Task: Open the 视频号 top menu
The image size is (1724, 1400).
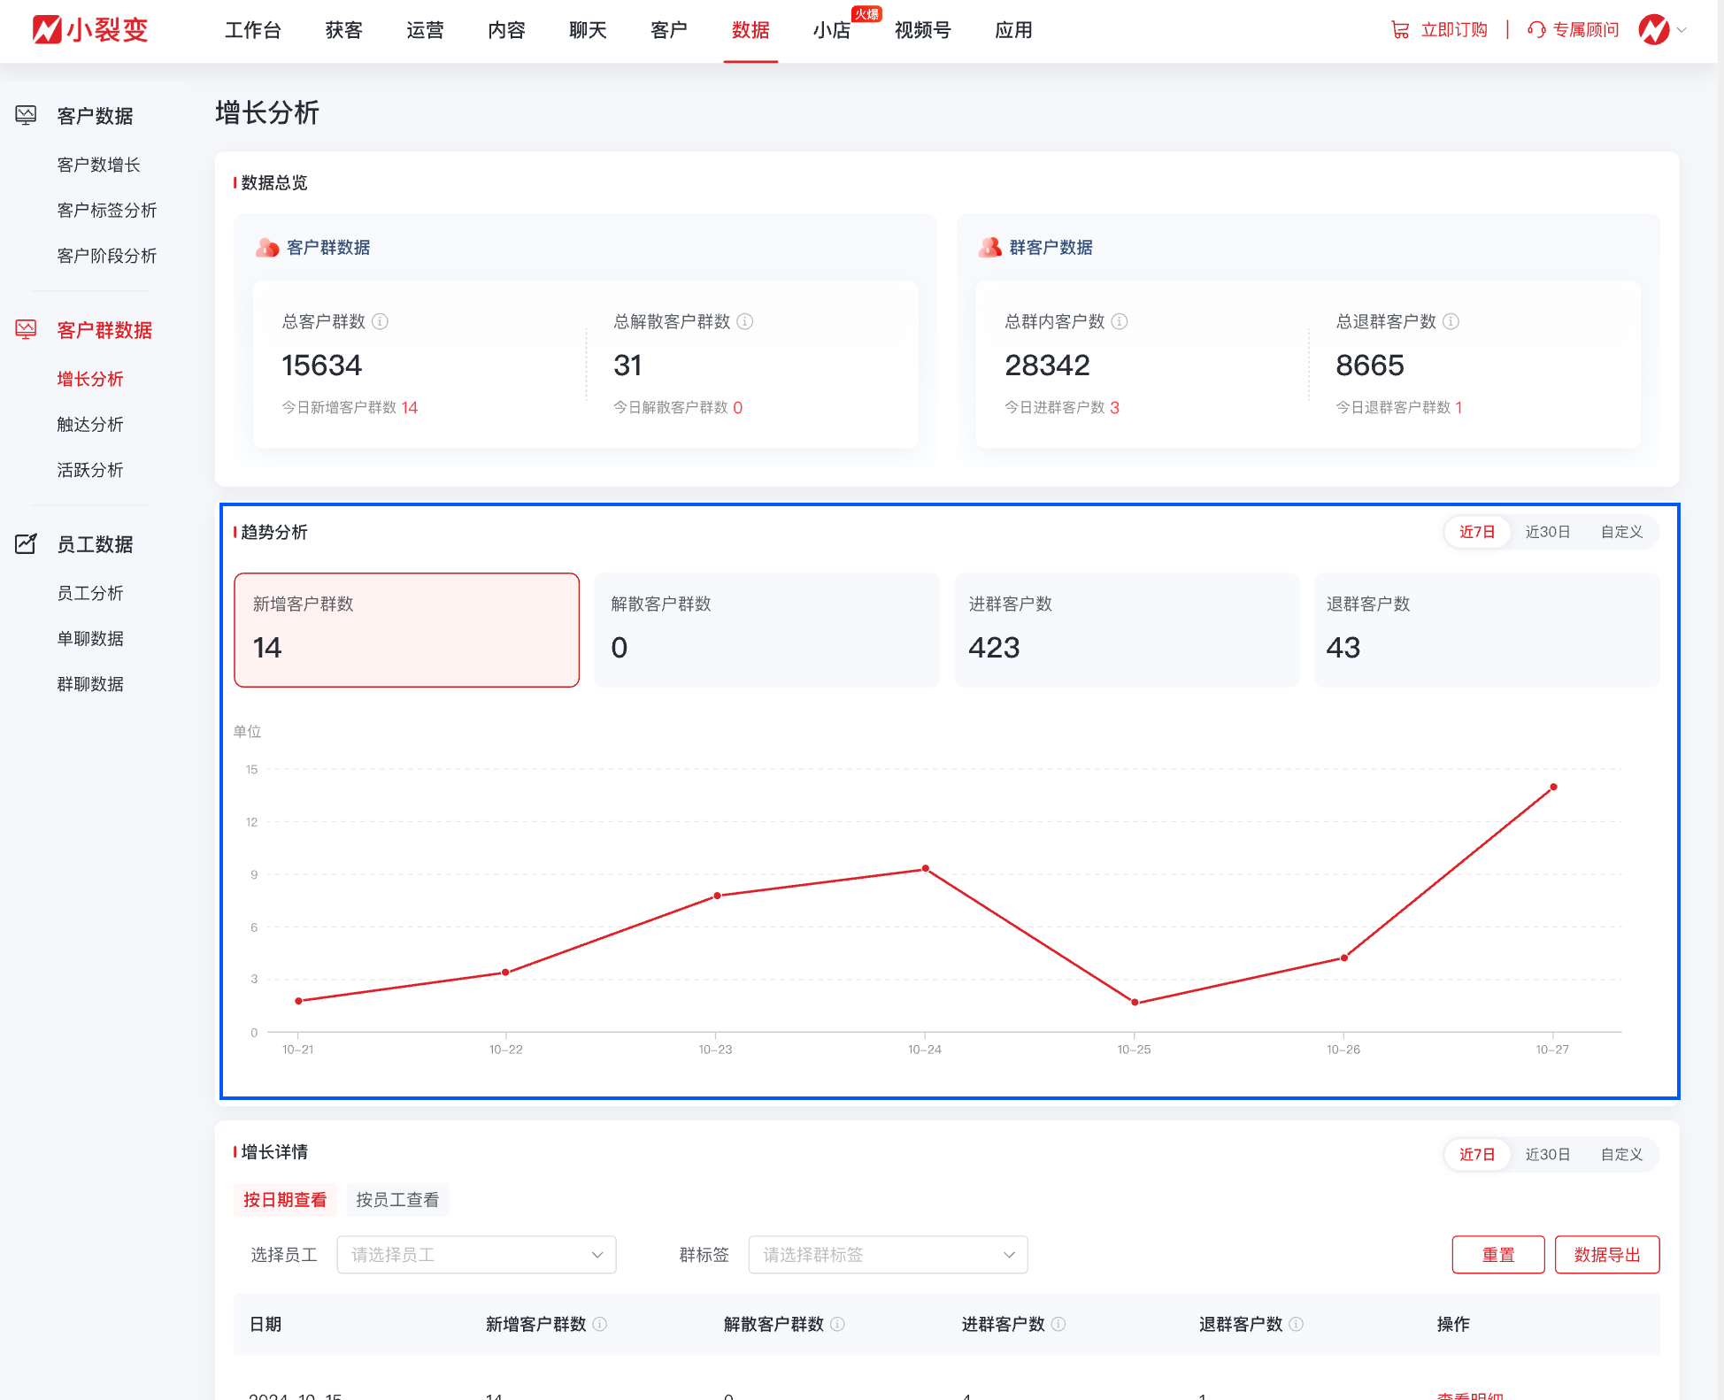Action: click(923, 30)
